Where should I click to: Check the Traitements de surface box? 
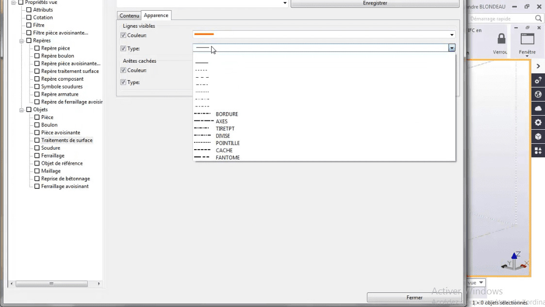(37, 140)
